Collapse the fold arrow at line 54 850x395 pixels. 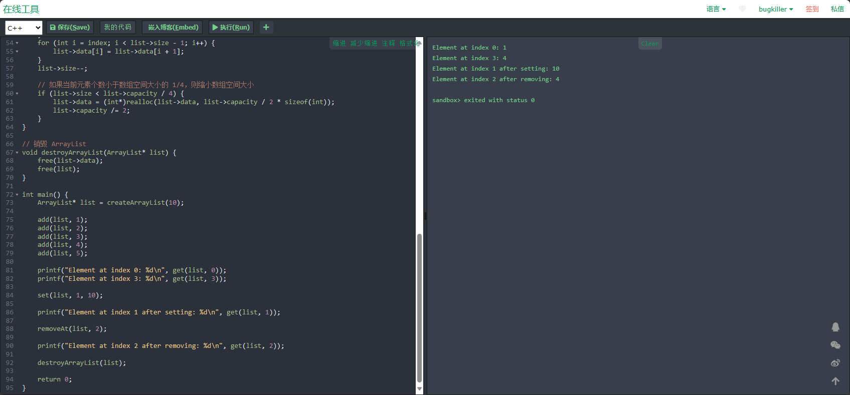(17, 43)
